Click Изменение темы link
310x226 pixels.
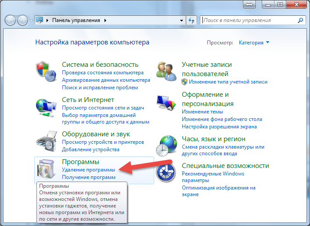pyautogui.click(x=202, y=112)
